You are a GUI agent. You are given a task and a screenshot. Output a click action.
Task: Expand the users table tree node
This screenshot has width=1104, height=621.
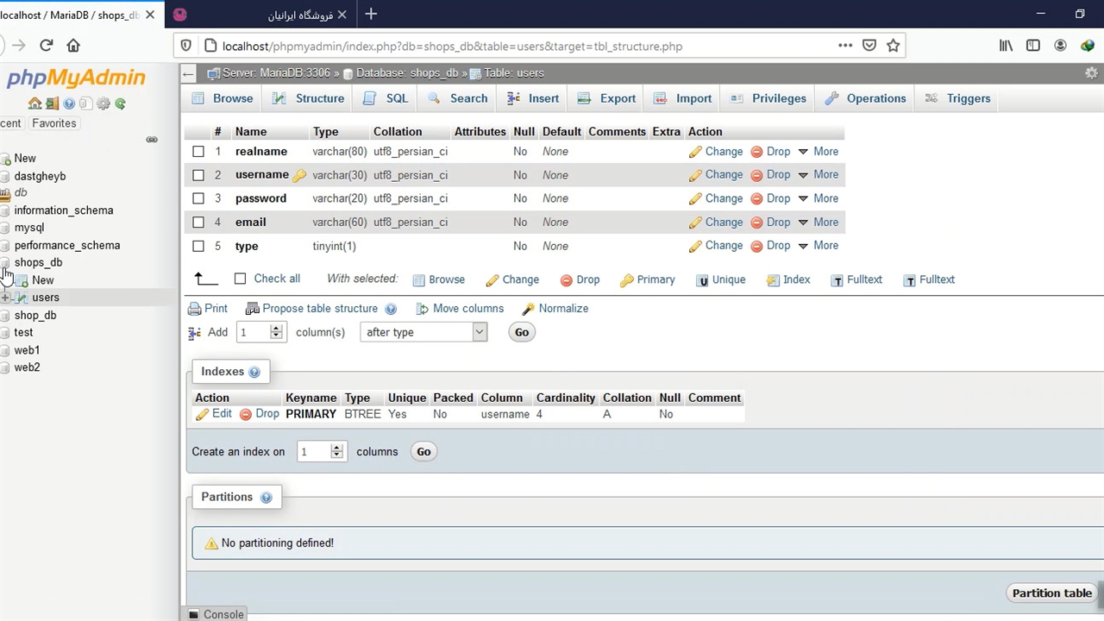coord(5,298)
